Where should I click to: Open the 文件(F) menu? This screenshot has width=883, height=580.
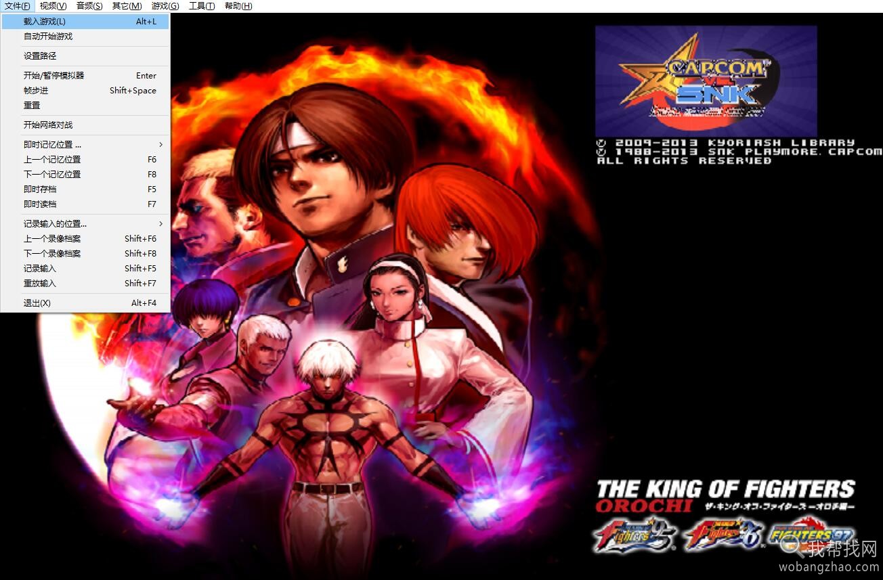coord(17,6)
